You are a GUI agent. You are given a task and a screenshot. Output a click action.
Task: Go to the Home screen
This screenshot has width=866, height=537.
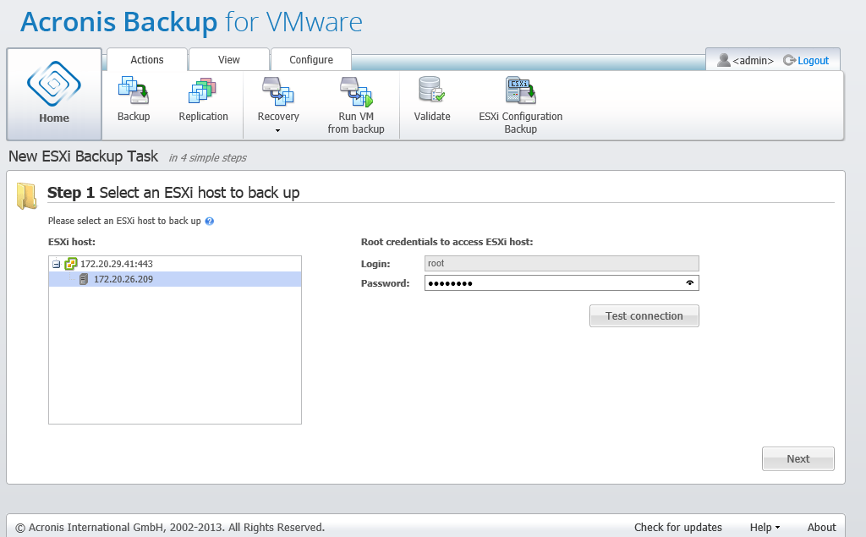54,94
